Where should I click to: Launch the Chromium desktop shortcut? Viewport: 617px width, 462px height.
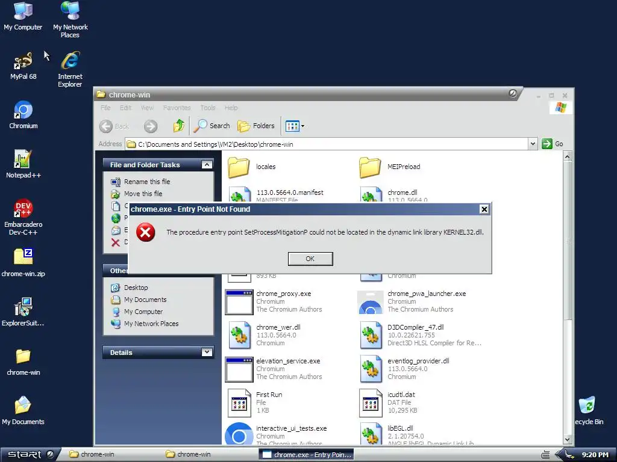click(x=23, y=115)
